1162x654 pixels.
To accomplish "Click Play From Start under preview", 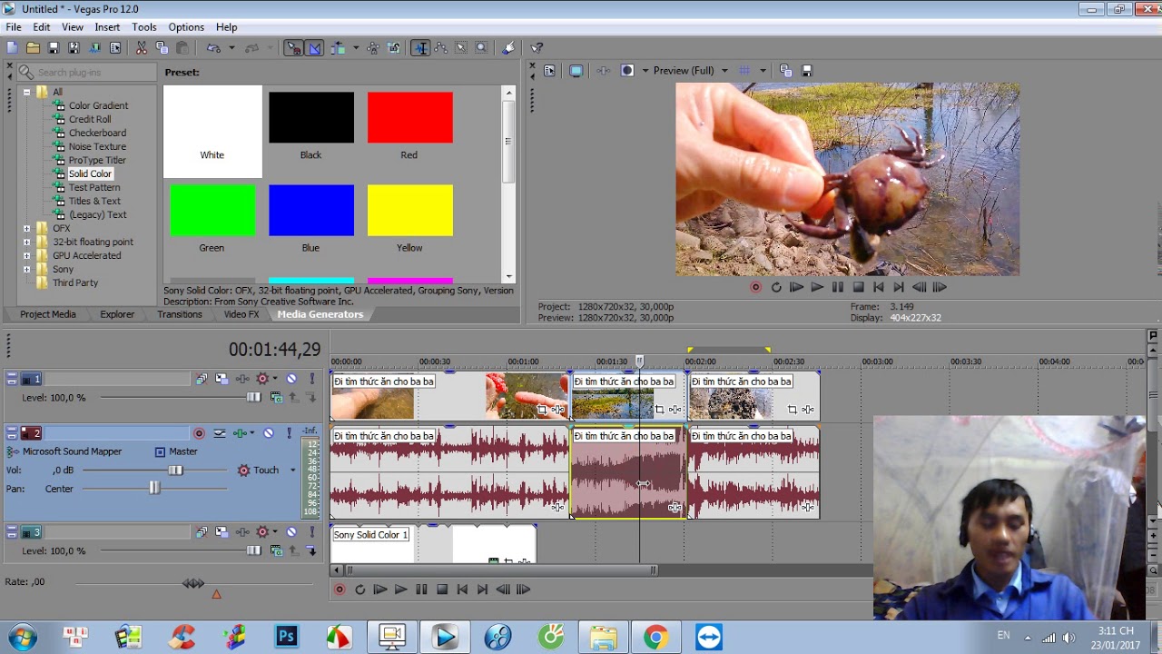I will click(796, 287).
